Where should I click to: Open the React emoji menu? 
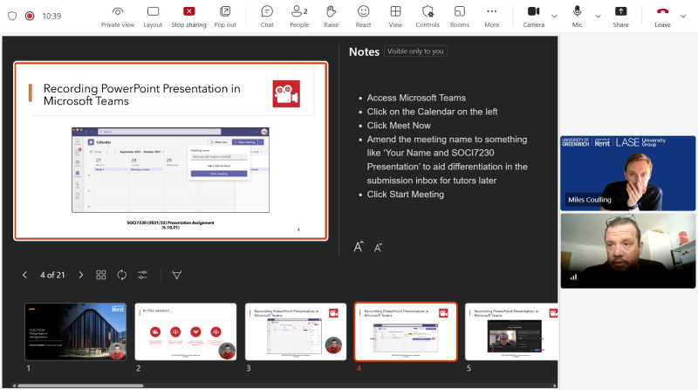[363, 17]
